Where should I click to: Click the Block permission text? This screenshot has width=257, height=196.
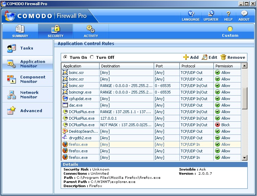click(x=225, y=125)
